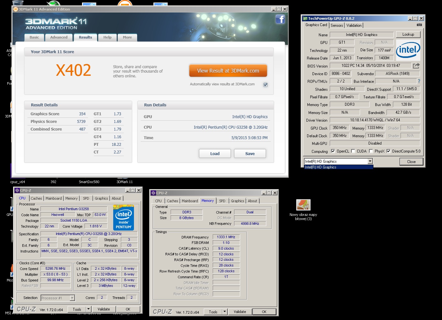Click the Core Speed value '5298.76 MHz' in CPU-Z

55,268
